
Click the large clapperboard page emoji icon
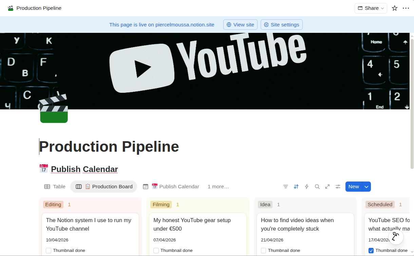pyautogui.click(x=54, y=109)
